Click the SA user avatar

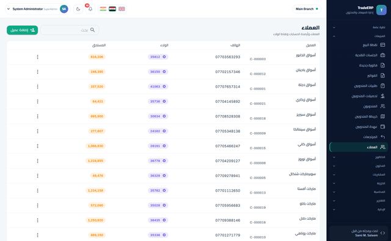(x=64, y=9)
